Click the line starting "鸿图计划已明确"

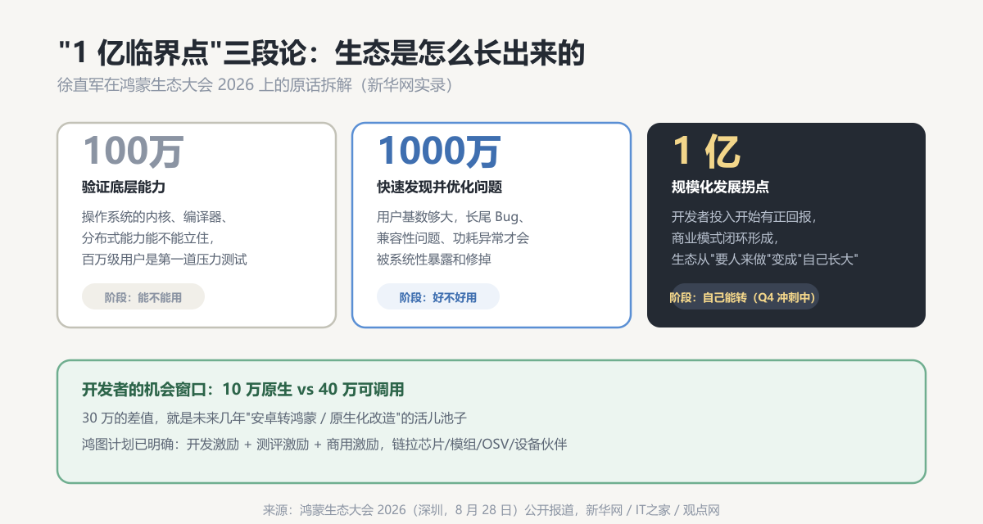(324, 445)
